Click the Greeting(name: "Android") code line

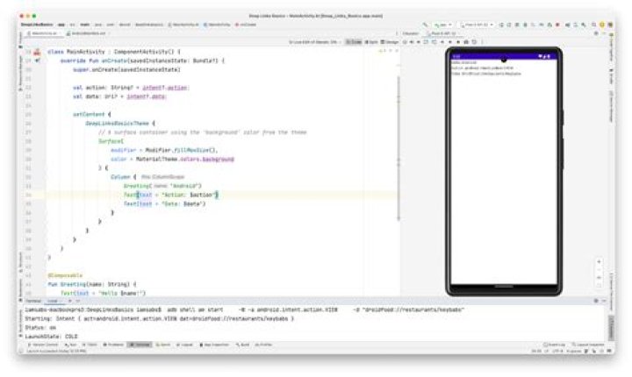coord(162,186)
